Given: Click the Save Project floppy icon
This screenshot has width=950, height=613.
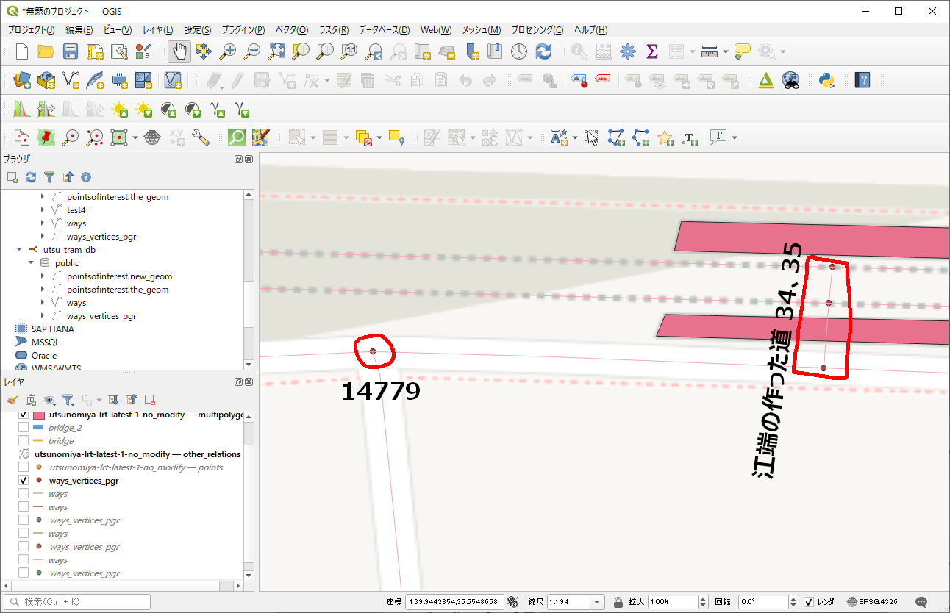Looking at the screenshot, I should coord(70,51).
